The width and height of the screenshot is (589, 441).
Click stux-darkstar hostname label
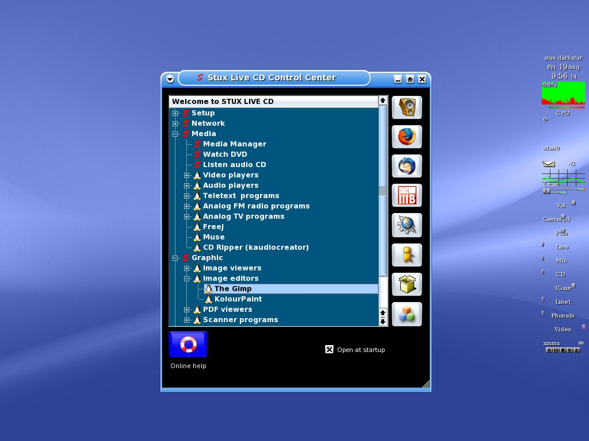[563, 58]
